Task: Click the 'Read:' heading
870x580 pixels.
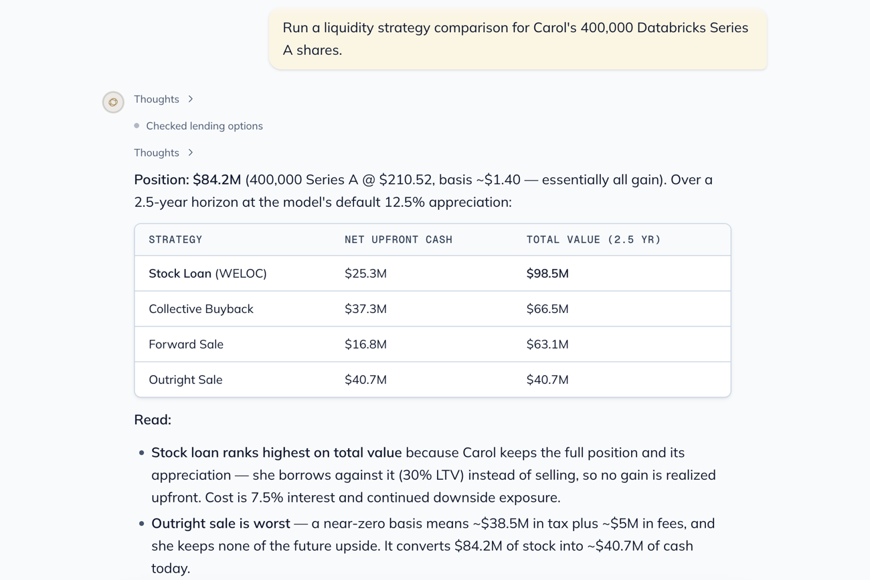Action: click(x=153, y=419)
